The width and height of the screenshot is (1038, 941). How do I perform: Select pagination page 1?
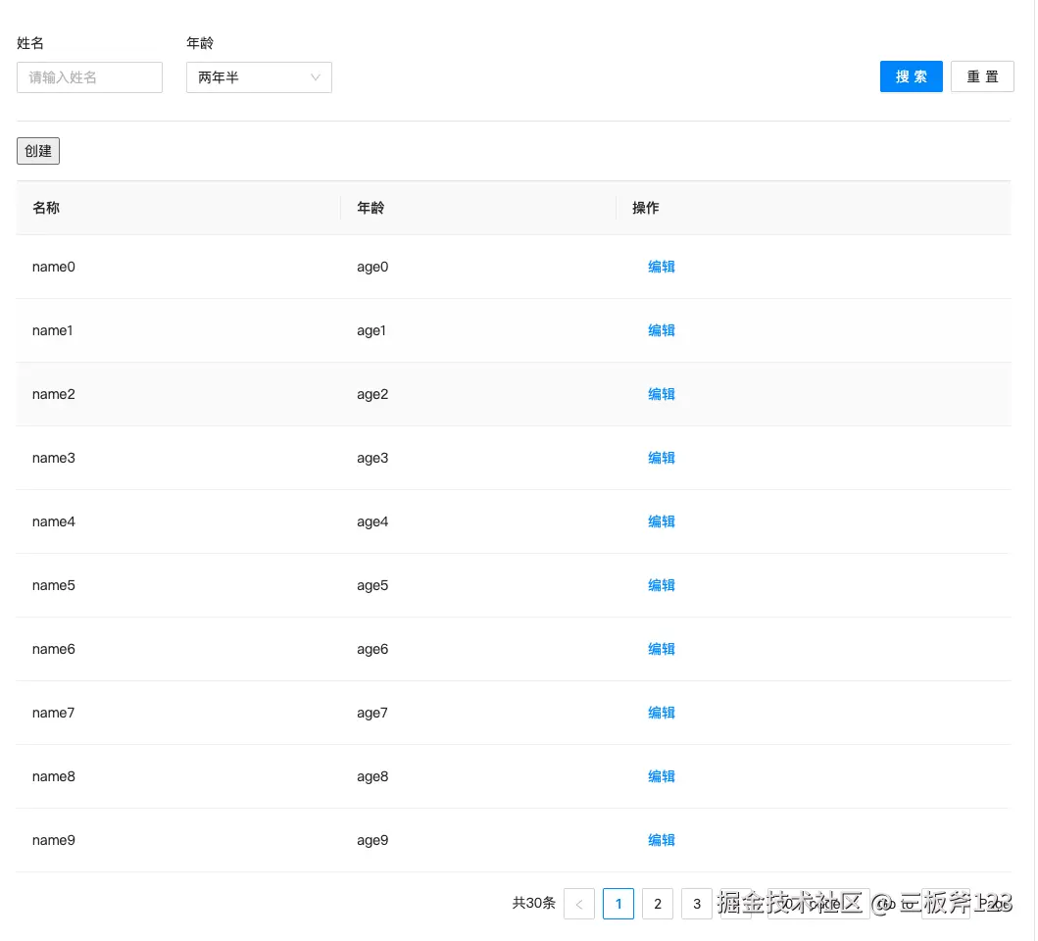[618, 904]
